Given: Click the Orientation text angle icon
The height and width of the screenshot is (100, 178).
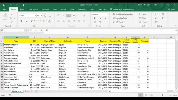Looking at the screenshot, I should (74, 16).
